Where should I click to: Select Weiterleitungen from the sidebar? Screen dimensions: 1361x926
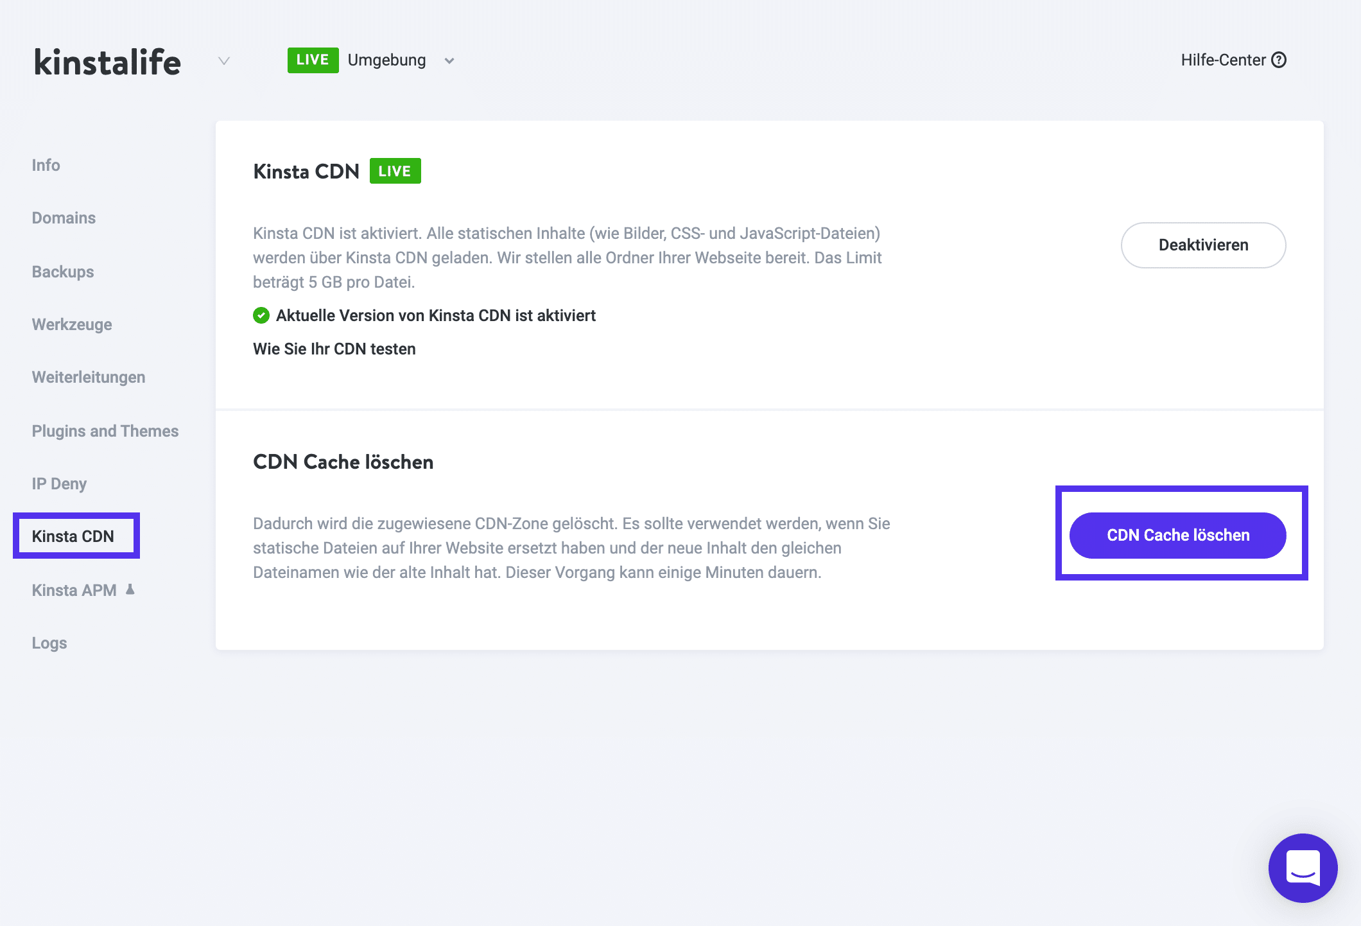[x=87, y=377]
